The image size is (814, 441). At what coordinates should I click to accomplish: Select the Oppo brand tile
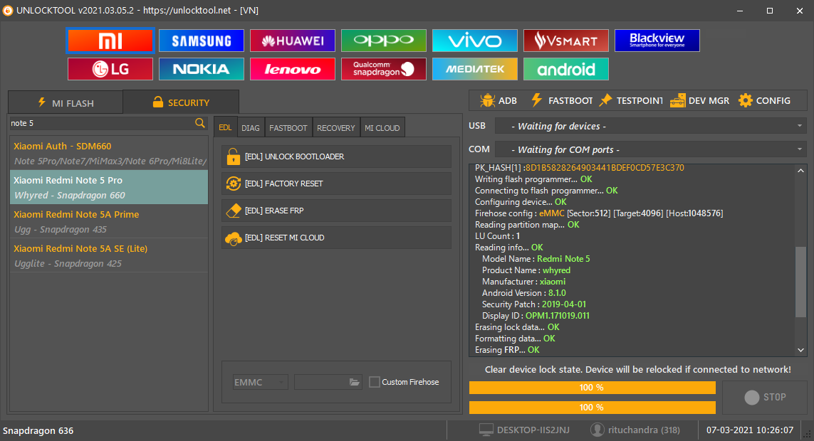384,41
